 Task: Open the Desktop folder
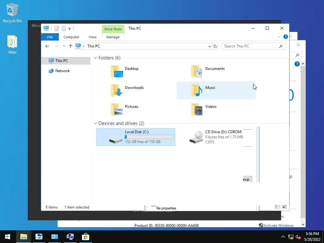click(x=125, y=72)
